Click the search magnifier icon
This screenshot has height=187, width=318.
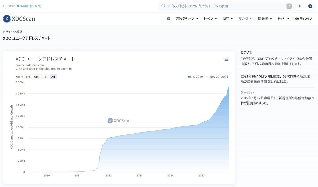pos(164,6)
